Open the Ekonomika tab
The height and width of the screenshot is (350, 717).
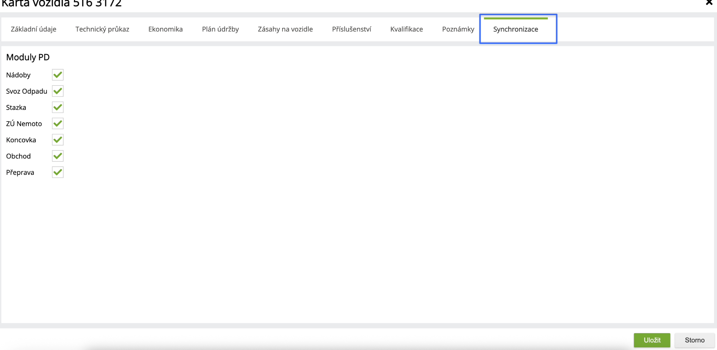(x=166, y=29)
